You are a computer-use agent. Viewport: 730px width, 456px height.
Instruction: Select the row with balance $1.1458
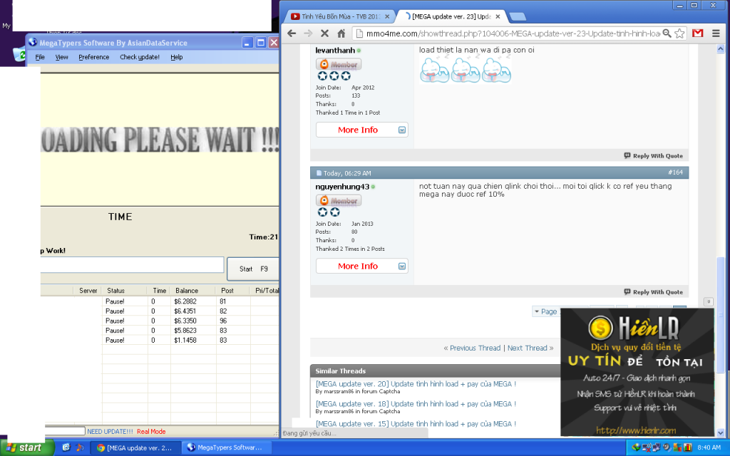click(x=160, y=341)
